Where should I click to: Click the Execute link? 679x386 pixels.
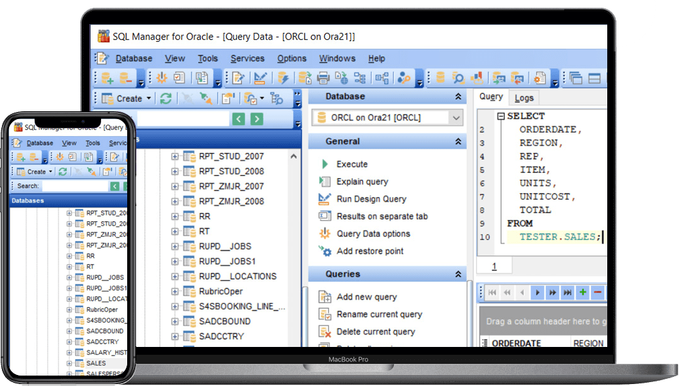(352, 164)
